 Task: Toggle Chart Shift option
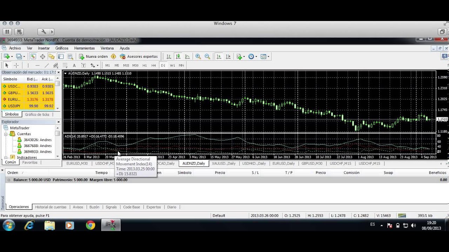coord(228,56)
